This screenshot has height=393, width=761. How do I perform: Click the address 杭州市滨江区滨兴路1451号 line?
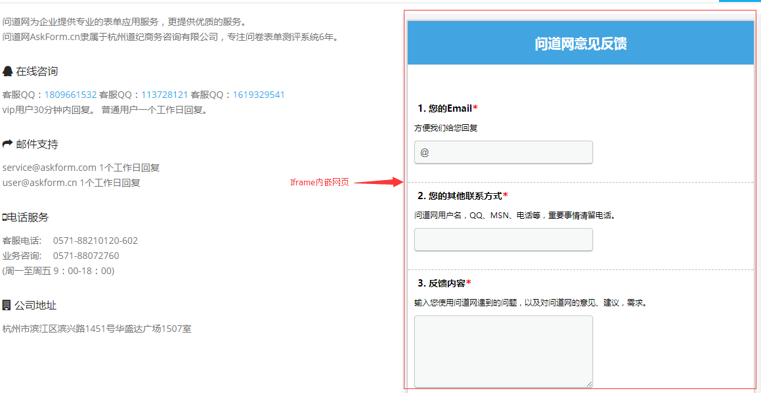click(x=97, y=329)
